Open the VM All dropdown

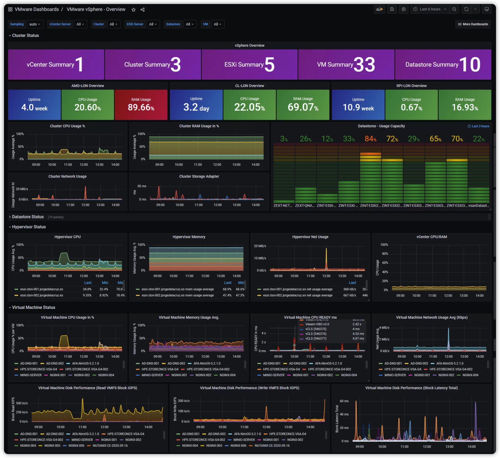pyautogui.click(x=218, y=24)
